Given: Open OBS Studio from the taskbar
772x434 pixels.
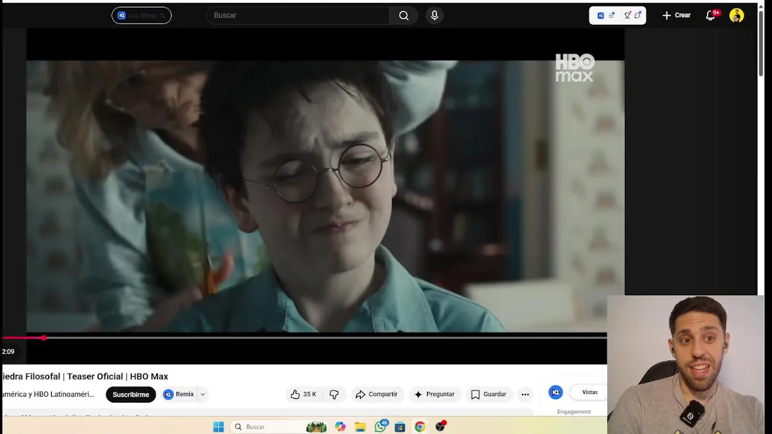Looking at the screenshot, I should point(440,427).
